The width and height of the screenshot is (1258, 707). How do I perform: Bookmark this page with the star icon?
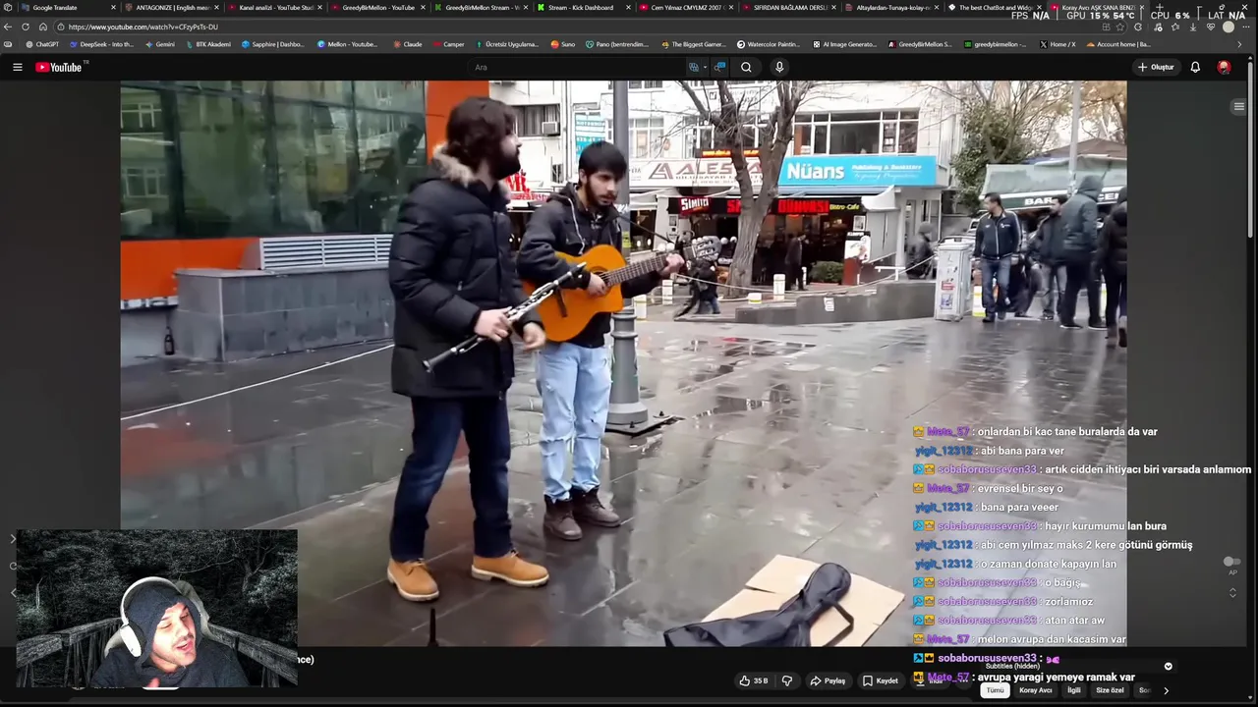point(1119,27)
